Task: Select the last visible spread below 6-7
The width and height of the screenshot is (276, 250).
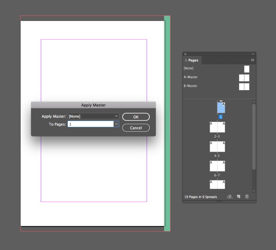Action: pos(217,185)
